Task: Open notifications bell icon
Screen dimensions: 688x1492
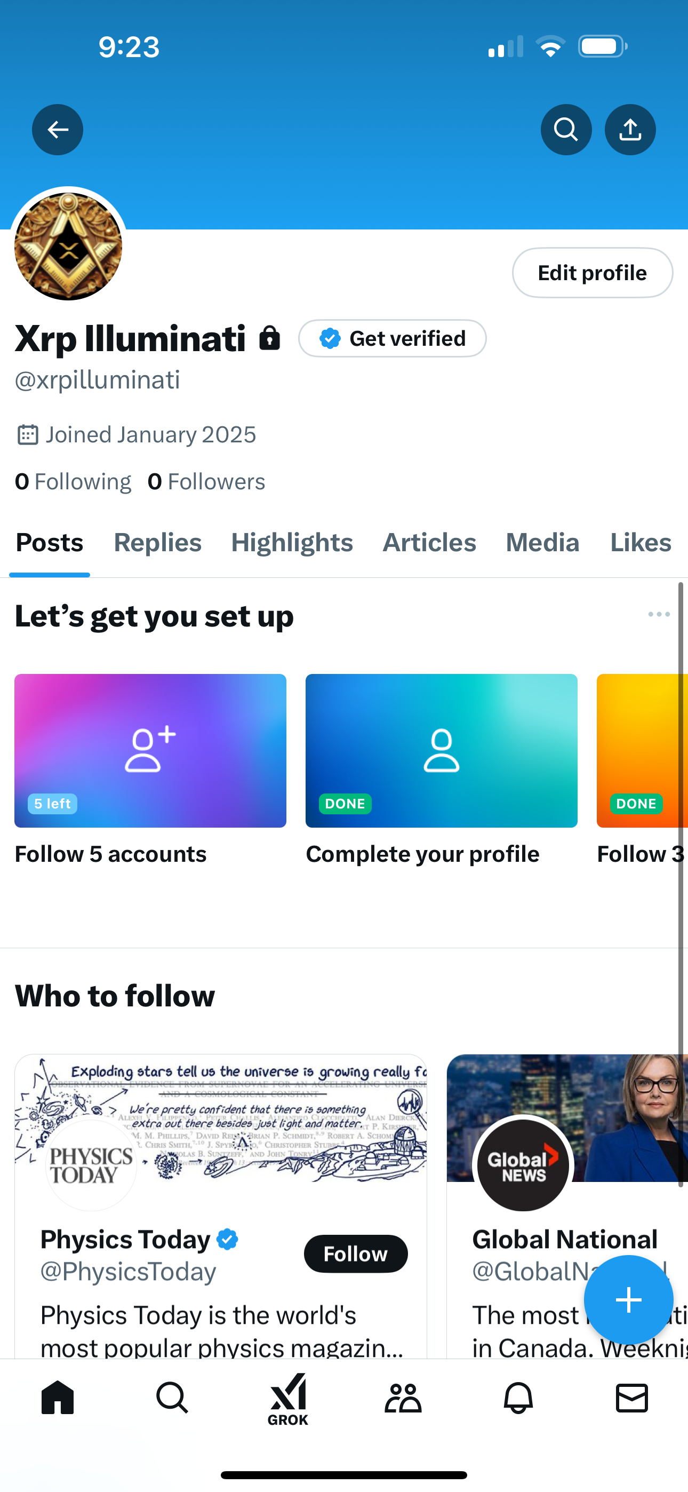Action: (x=518, y=1398)
